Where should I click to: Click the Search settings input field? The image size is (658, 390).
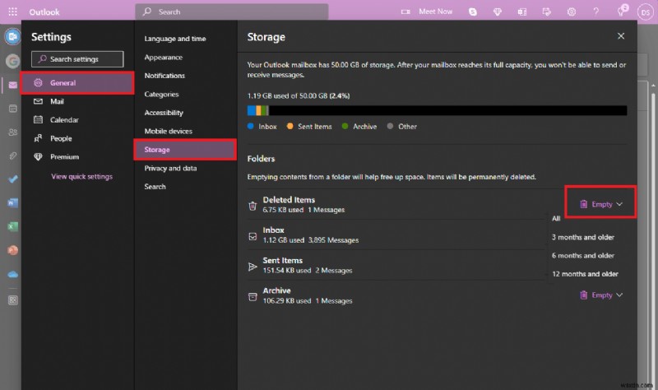point(77,59)
